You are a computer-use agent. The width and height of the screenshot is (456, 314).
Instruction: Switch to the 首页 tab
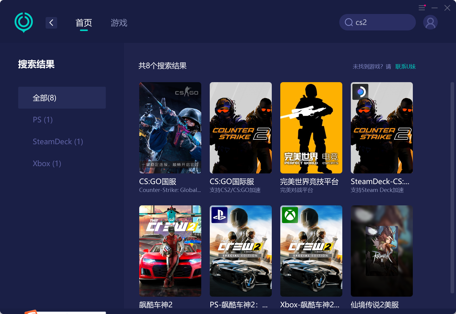(83, 23)
